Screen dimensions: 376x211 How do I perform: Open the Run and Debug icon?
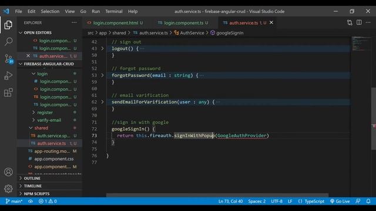pos(8,76)
